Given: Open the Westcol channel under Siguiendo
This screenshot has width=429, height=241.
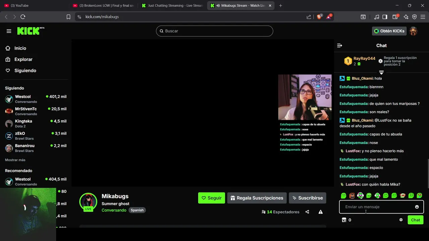Looking at the screenshot, I should point(36,99).
